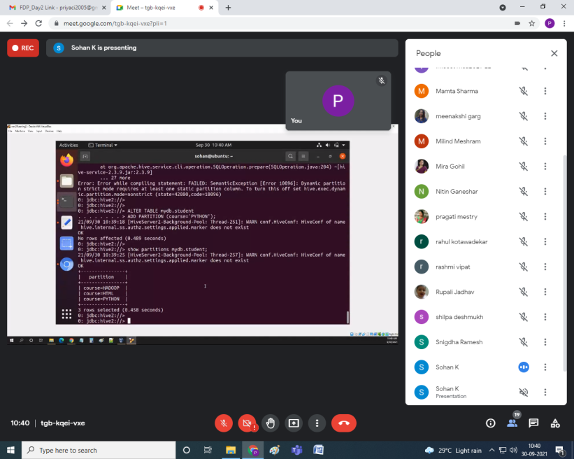Click the People panel vertical scrollbar
Viewport: 574px width, 459px height.
[x=564, y=210]
